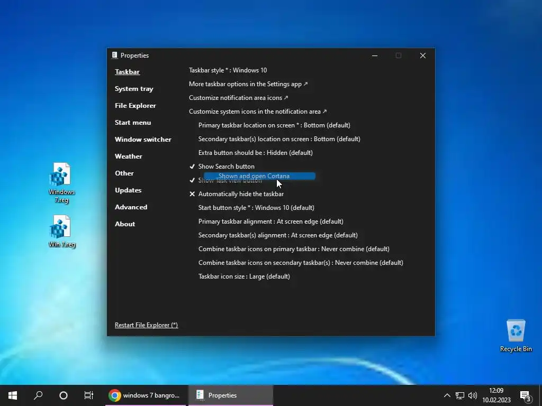The width and height of the screenshot is (542, 406).
Task: Choose 'Shown and open Cortana' popup item
Action: click(259, 176)
